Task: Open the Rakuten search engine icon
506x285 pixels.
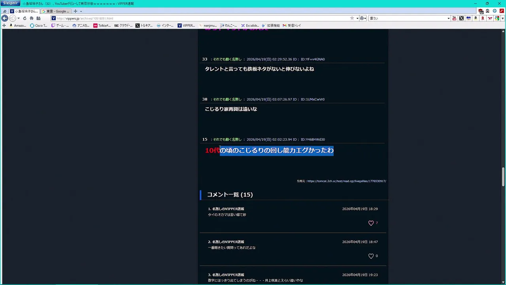Action: click(x=483, y=18)
